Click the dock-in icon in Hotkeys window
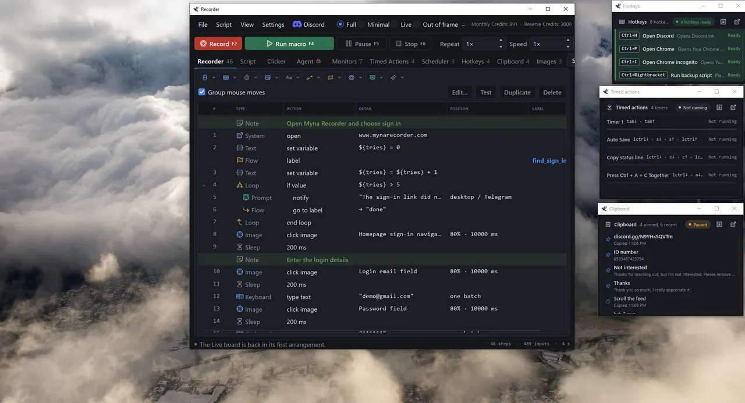745x403 pixels. 723,22
